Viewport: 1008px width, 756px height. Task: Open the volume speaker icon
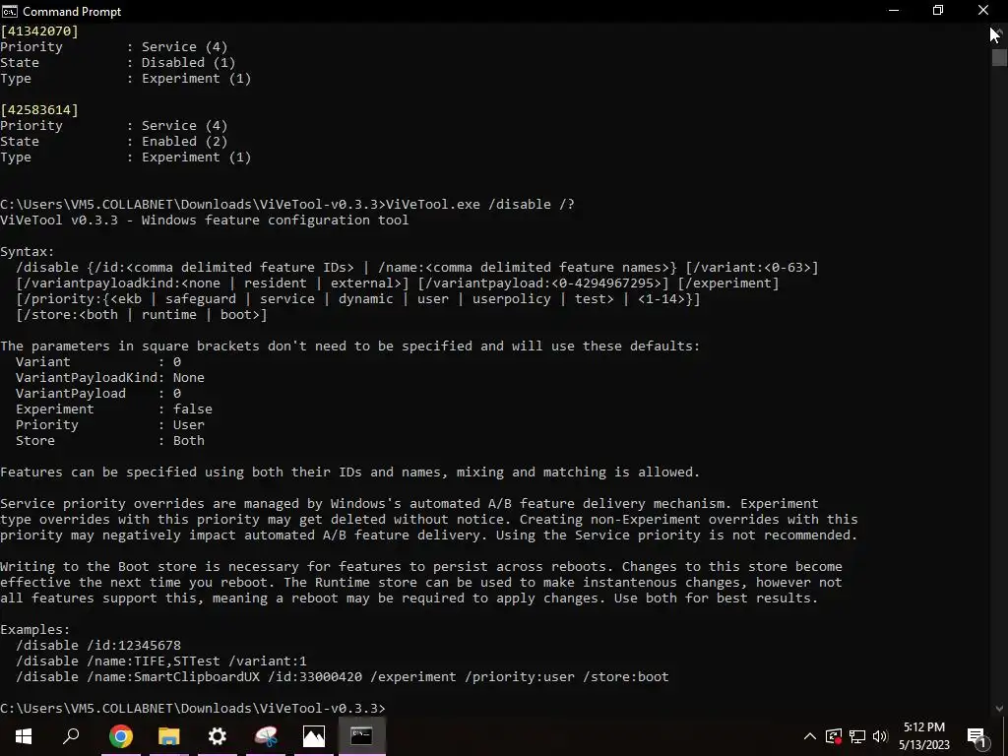point(880,736)
